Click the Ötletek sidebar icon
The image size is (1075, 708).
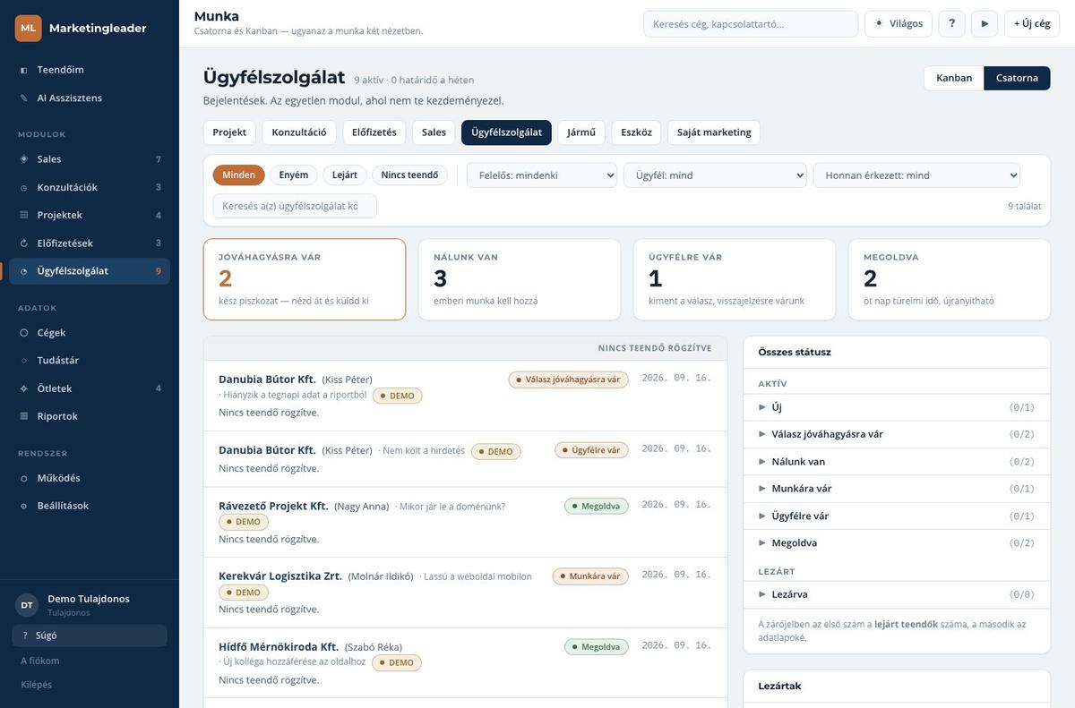click(24, 388)
